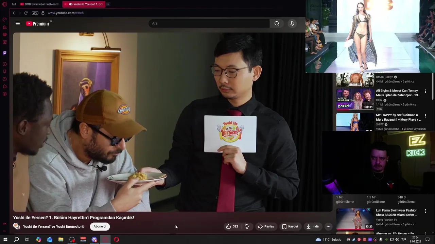Image resolution: width=435 pixels, height=244 pixels.
Task: Open Yoshi ile Yersen channel avatar
Action: 17,226
